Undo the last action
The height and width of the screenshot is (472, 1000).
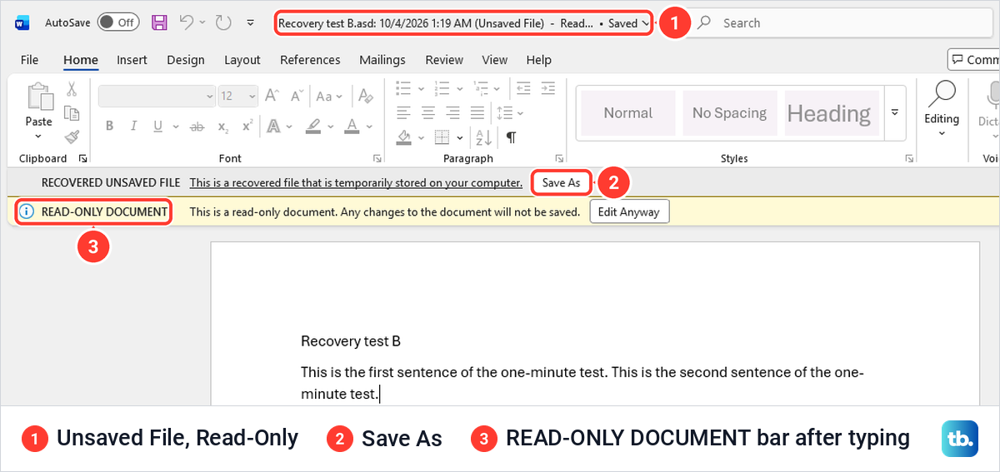187,23
